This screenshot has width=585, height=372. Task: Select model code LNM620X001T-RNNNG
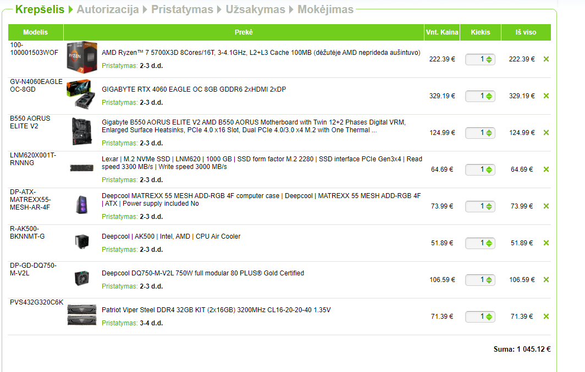[33, 159]
